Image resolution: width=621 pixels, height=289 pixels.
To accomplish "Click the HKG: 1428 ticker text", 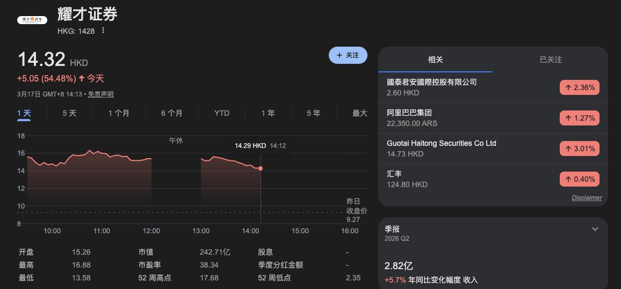I will pyautogui.click(x=76, y=31).
